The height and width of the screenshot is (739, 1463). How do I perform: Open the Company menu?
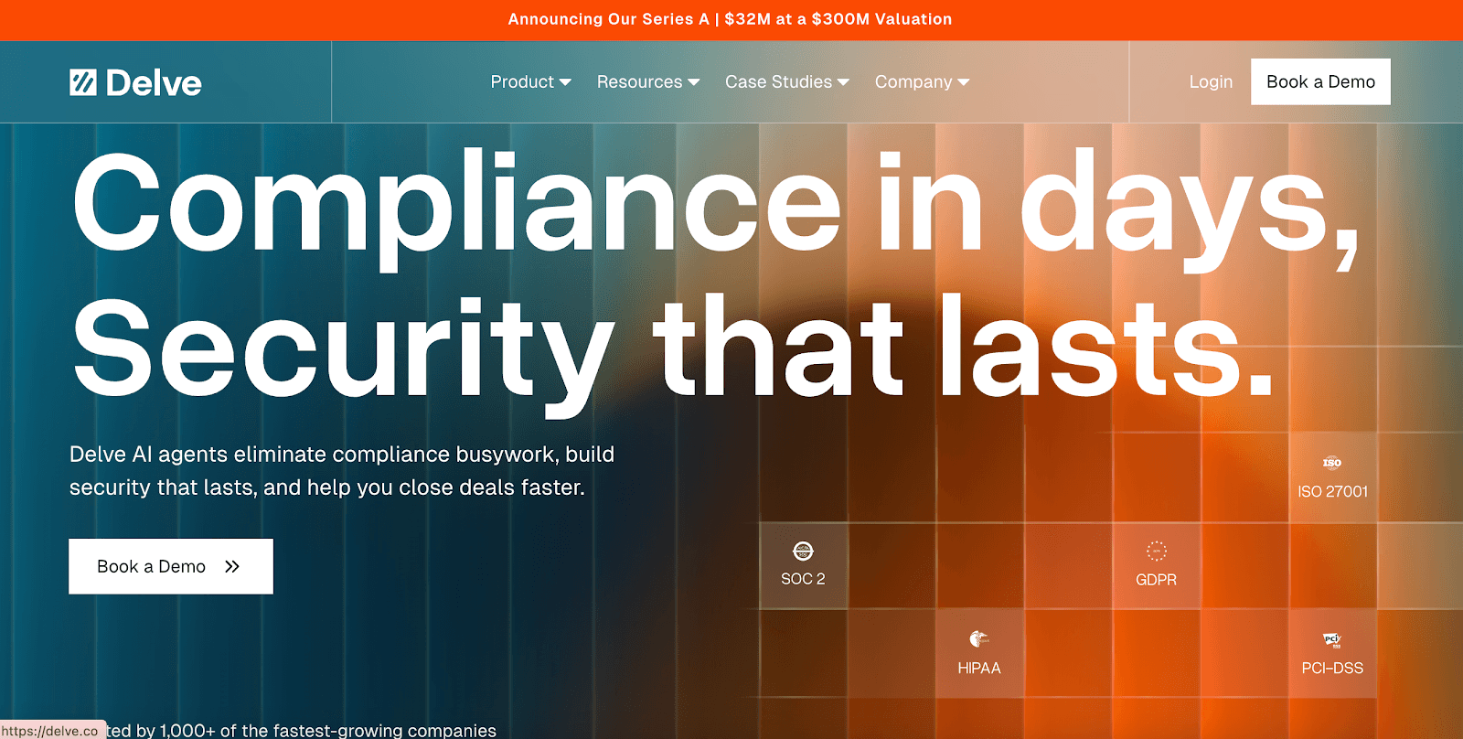point(922,81)
